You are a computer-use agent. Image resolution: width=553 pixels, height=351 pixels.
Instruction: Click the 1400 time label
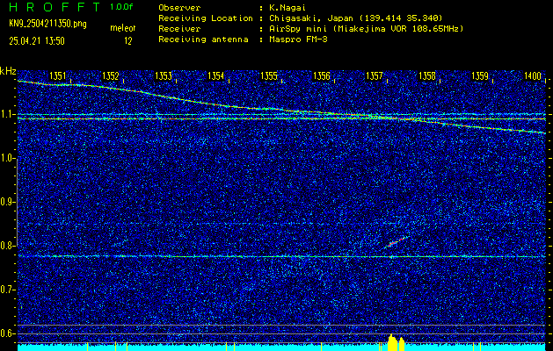(533, 76)
